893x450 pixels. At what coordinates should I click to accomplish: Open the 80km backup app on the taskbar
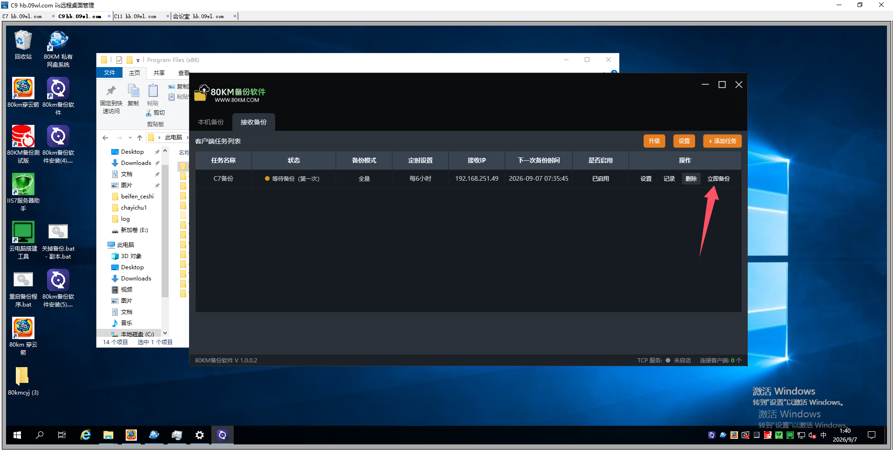point(223,435)
